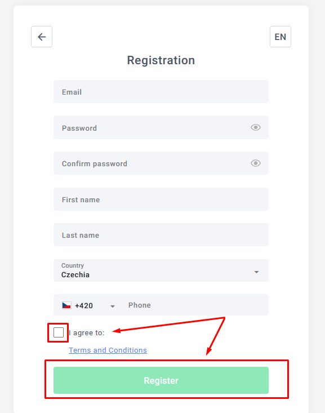Image resolution: width=325 pixels, height=413 pixels.
Task: Go back using the left arrow icon
Action: coord(42,37)
